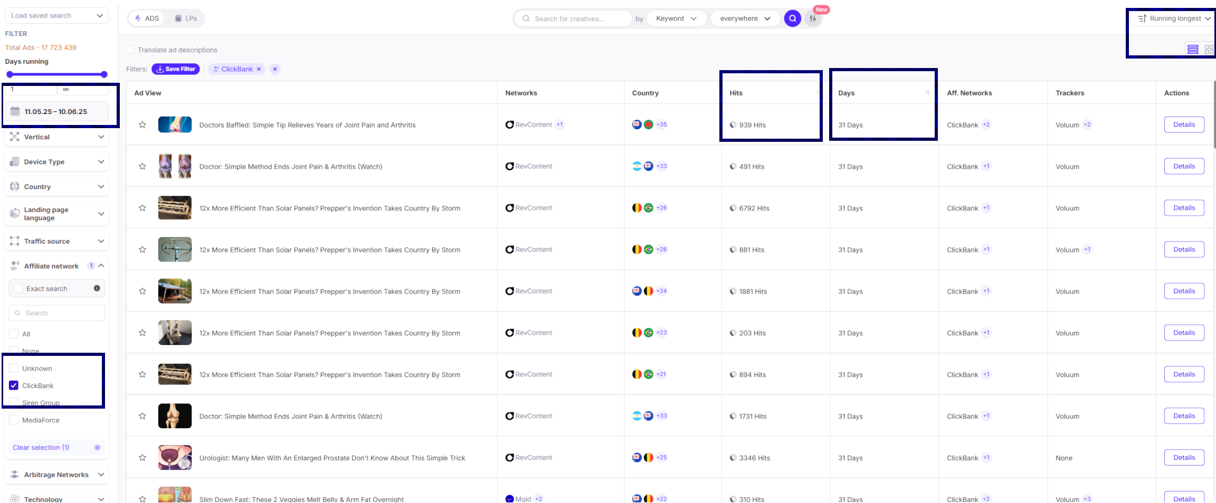Check the Unknown network checkbox
1216x503 pixels.
[14, 368]
